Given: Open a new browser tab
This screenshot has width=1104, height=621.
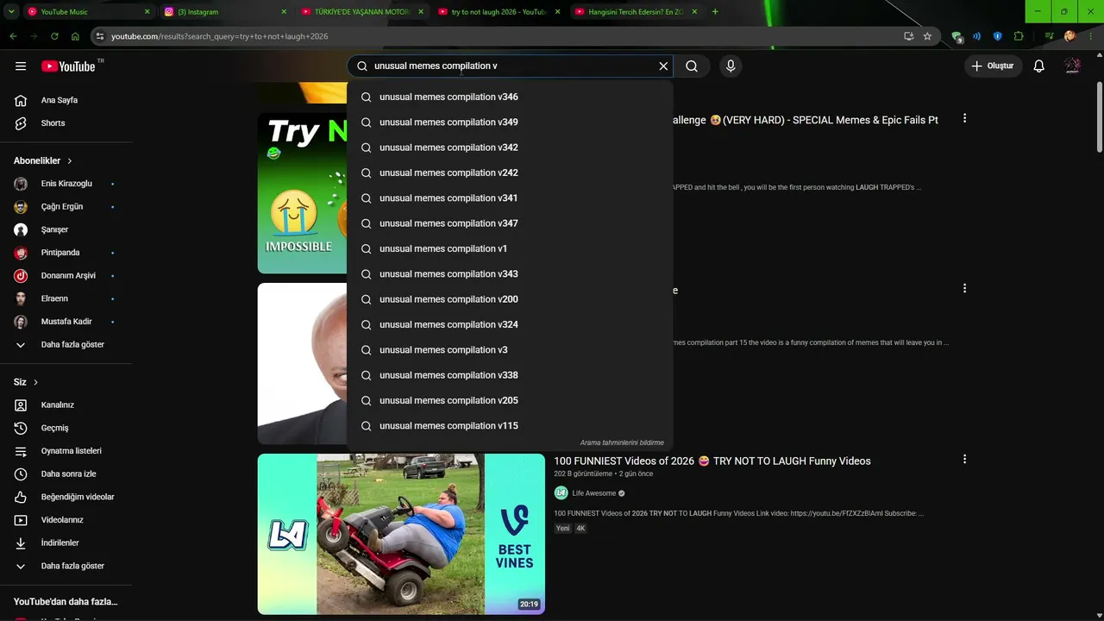Looking at the screenshot, I should point(715,12).
